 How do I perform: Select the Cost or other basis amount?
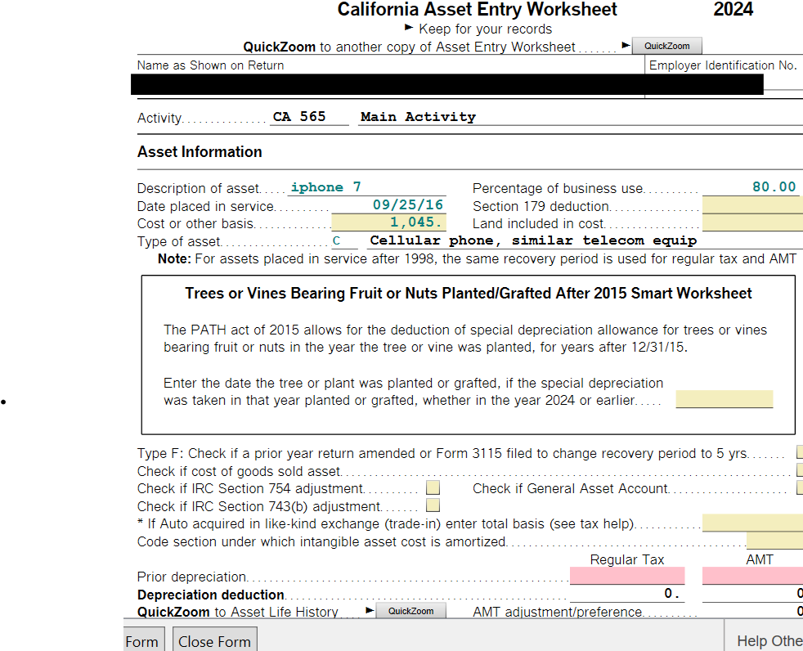pyautogui.click(x=389, y=222)
